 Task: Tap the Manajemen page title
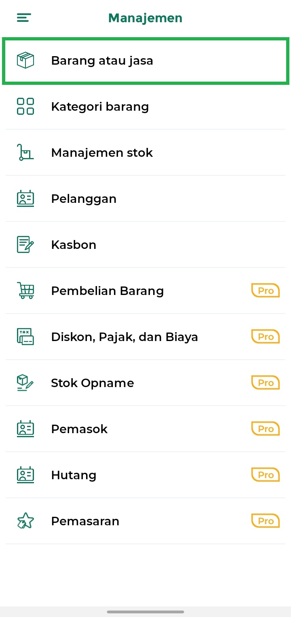(x=145, y=18)
